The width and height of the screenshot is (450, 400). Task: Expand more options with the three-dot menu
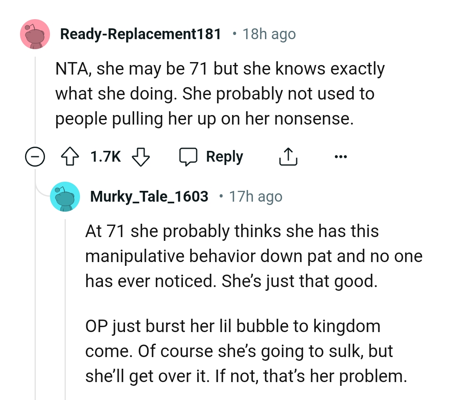pyautogui.click(x=341, y=156)
